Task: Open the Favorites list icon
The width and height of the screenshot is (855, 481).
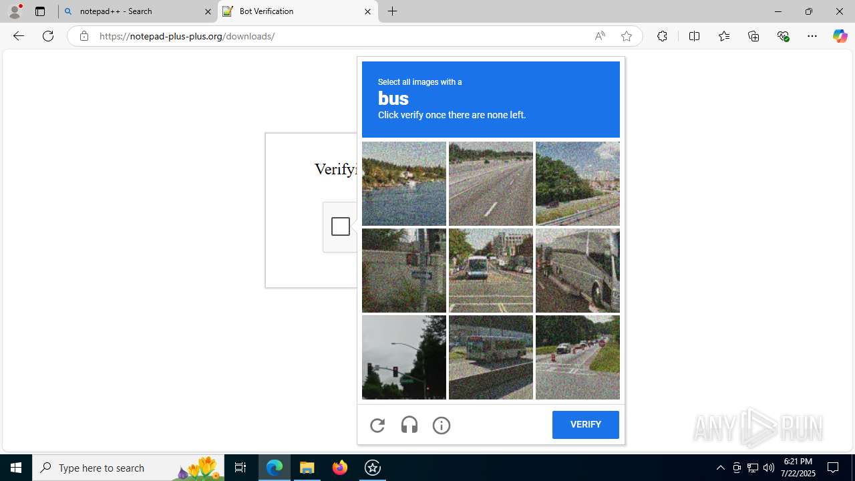Action: click(x=723, y=36)
